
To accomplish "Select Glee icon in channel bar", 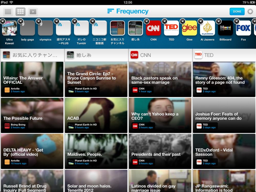I will (x=189, y=28).
